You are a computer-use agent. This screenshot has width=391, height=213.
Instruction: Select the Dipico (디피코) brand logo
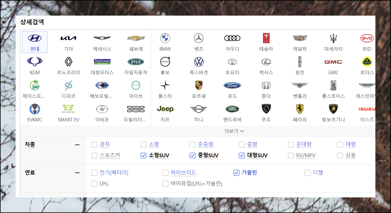68,85
